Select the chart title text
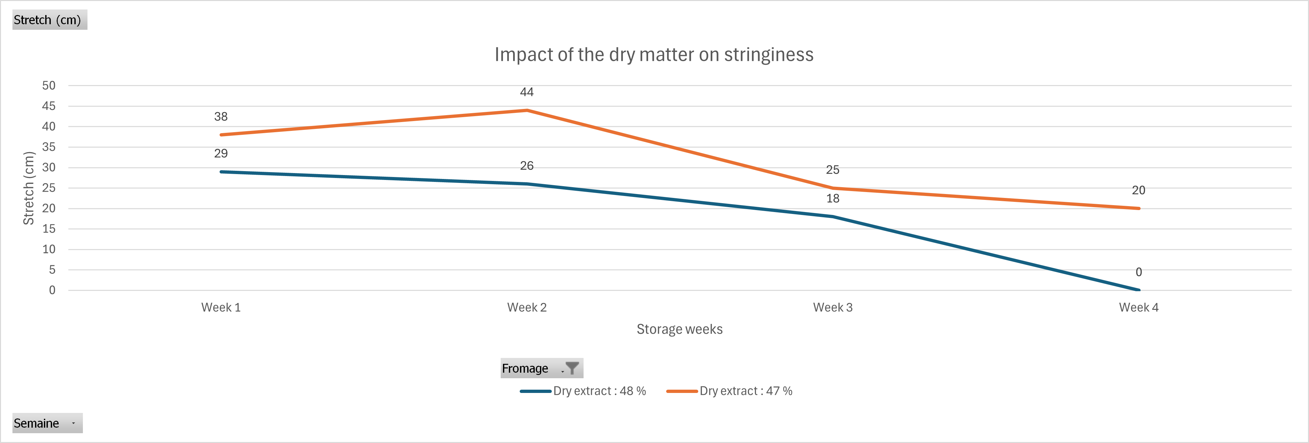 pyautogui.click(x=654, y=55)
